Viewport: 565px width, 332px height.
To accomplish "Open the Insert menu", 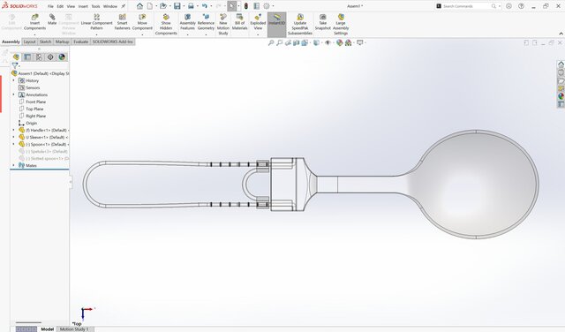I will pos(83,6).
